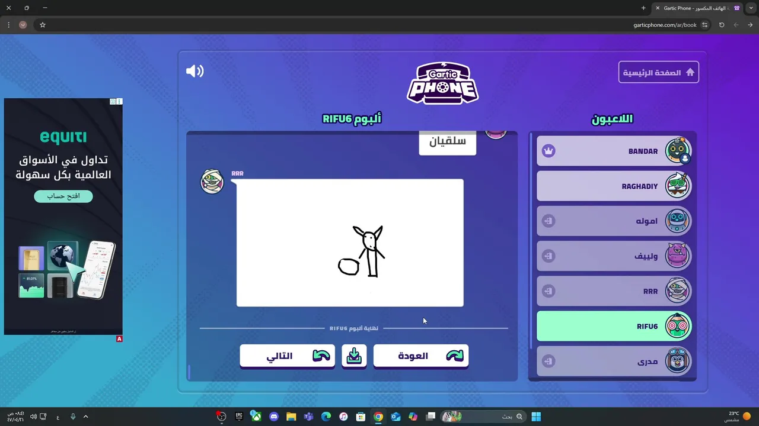Image resolution: width=759 pixels, height=426 pixels.
Task: Select player امولة in the list
Action: pos(614,221)
